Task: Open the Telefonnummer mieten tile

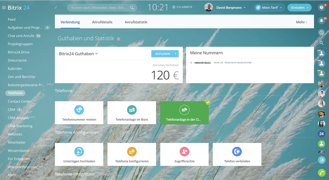Action: [79, 113]
